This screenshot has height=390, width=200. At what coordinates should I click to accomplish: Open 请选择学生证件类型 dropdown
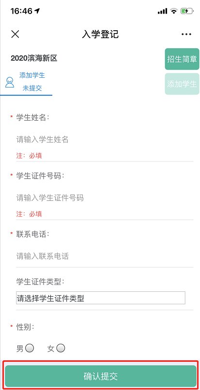pyautogui.click(x=101, y=298)
